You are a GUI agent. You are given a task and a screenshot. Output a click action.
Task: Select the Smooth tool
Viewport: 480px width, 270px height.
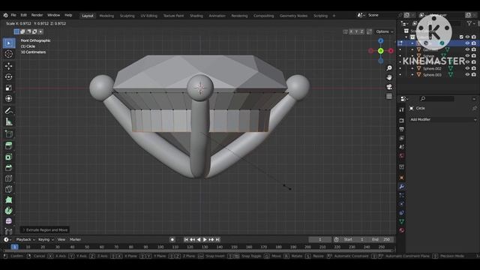point(8,221)
